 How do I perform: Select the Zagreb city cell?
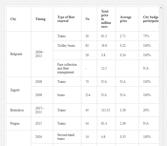[15, 90]
